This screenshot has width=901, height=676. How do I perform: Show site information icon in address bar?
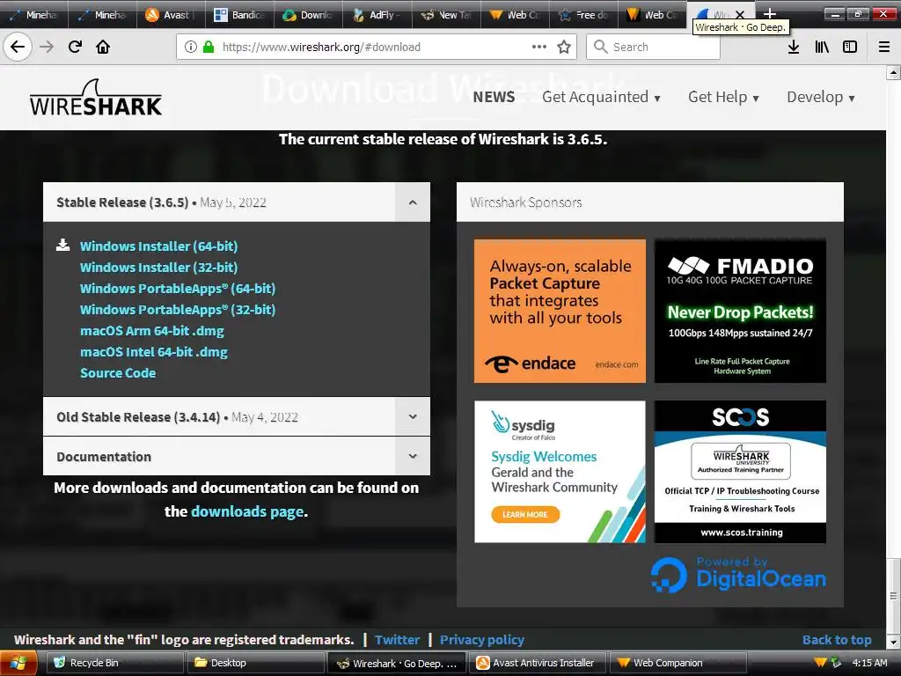point(191,47)
